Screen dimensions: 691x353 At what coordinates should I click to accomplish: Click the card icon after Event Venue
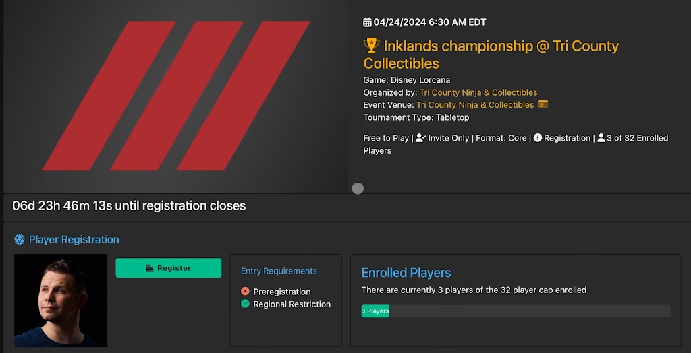(x=543, y=104)
